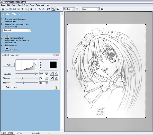Zoom out with the magnifier minus icon

(35, 9)
